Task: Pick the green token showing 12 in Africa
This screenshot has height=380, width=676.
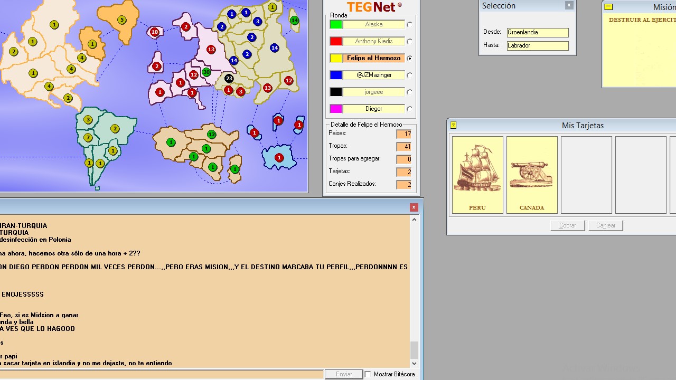Action: (212, 135)
